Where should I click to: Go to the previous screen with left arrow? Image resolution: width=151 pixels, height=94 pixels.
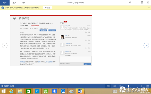pyautogui.click(x=5, y=45)
